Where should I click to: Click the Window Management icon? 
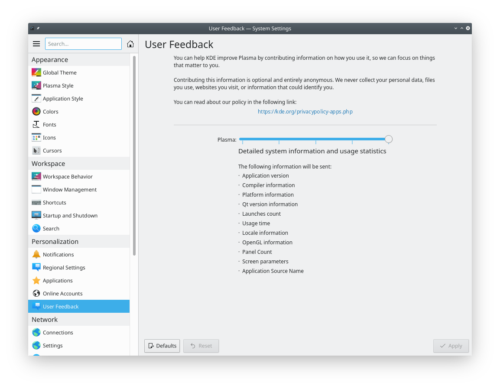coord(36,189)
